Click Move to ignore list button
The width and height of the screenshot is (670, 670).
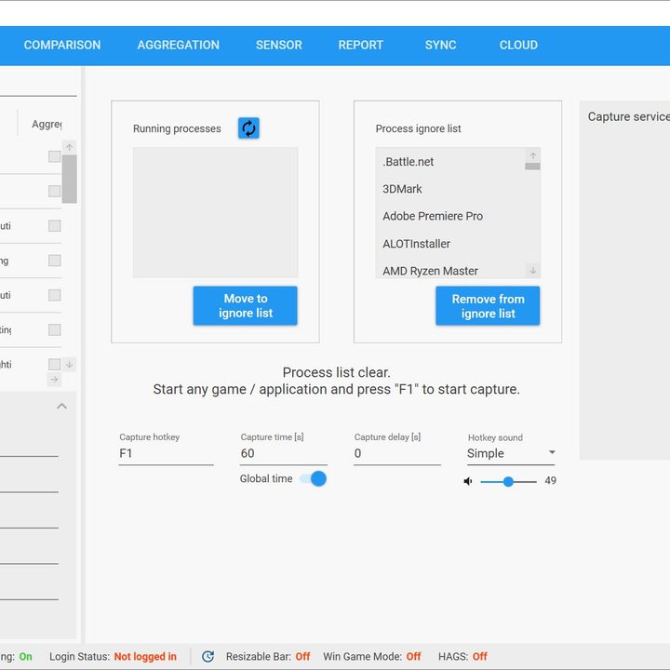click(246, 305)
